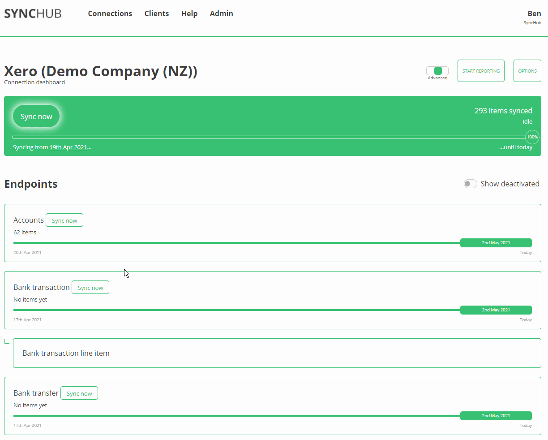
Task: Click 'No items yet' under Bank transfer
Action: point(30,405)
